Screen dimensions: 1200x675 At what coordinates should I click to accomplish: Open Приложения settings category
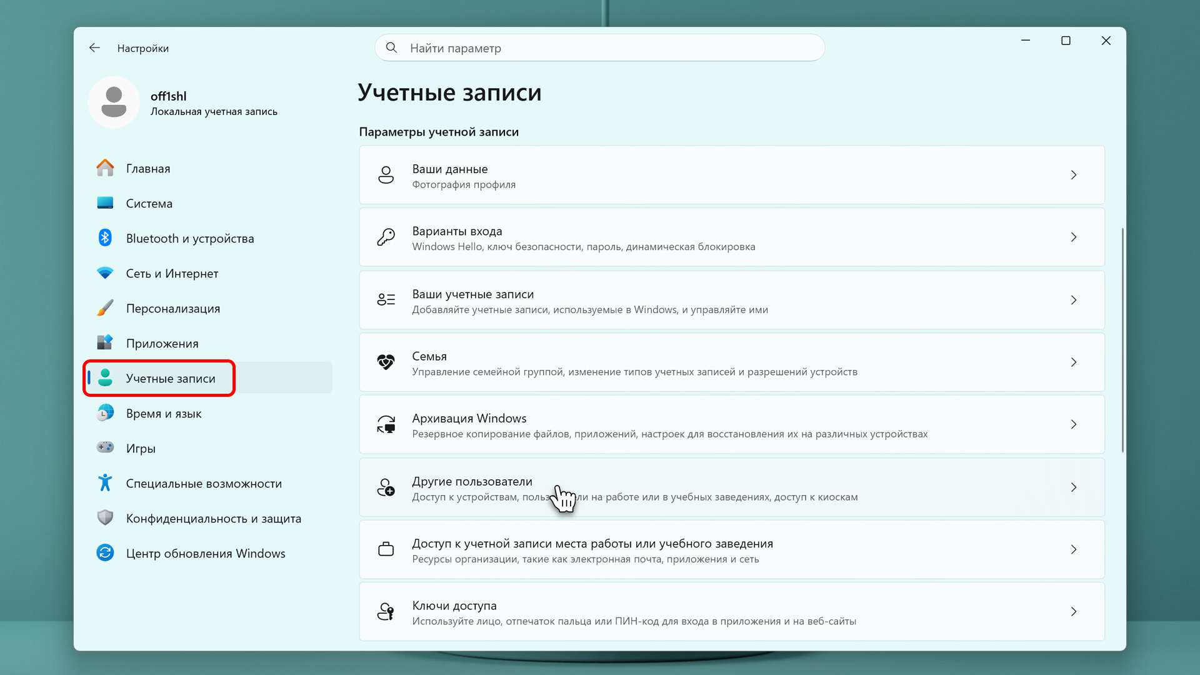click(162, 344)
